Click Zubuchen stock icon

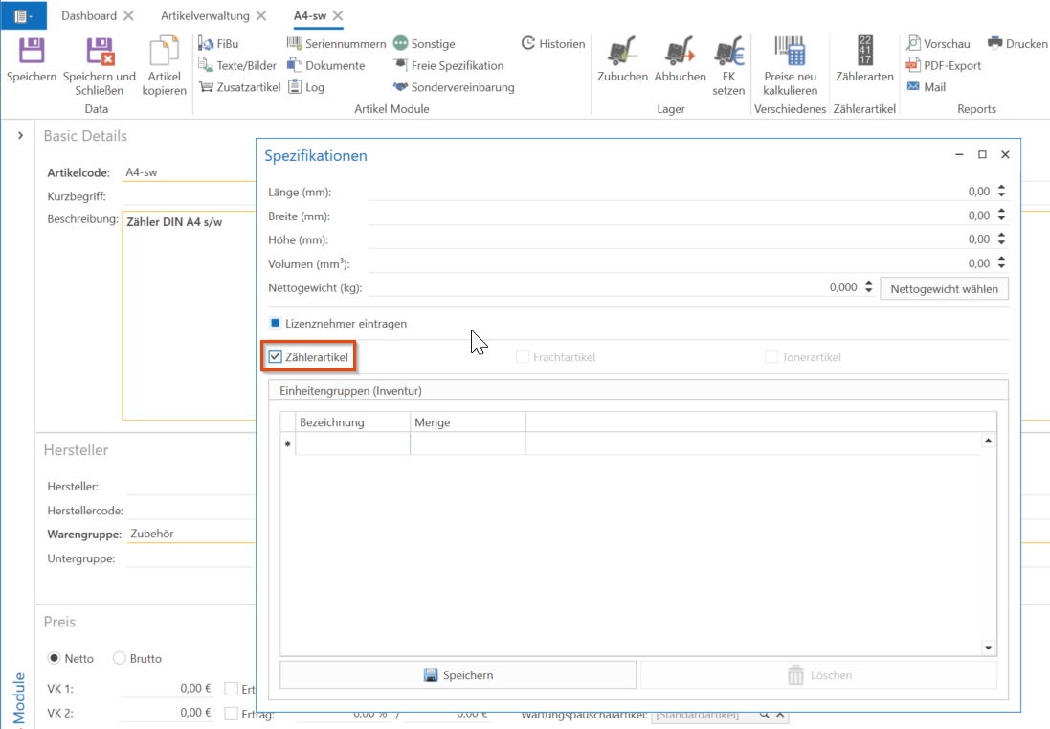[622, 51]
